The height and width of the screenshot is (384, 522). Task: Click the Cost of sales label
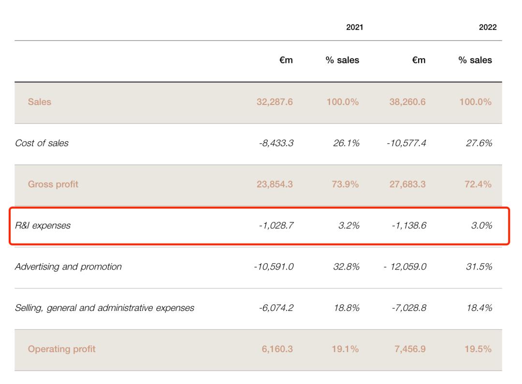tap(42, 143)
